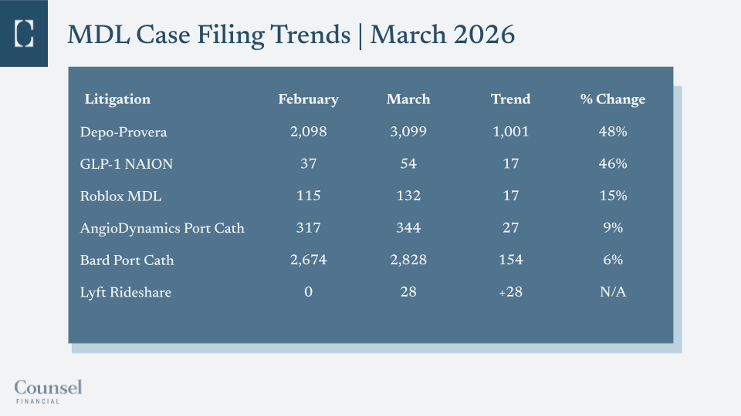741x416 pixels.
Task: Click the Bard Port Cath February value 2,674
Action: click(308, 260)
